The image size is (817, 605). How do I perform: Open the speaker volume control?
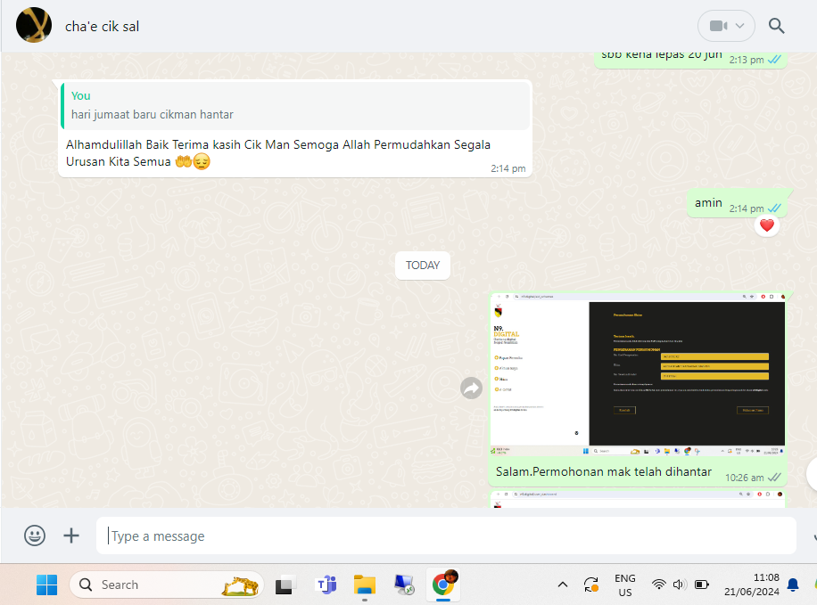click(x=680, y=585)
